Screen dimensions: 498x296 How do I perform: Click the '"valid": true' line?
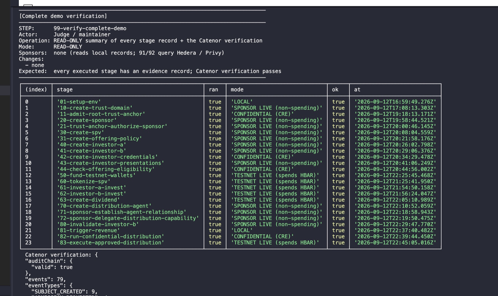click(x=52, y=267)
